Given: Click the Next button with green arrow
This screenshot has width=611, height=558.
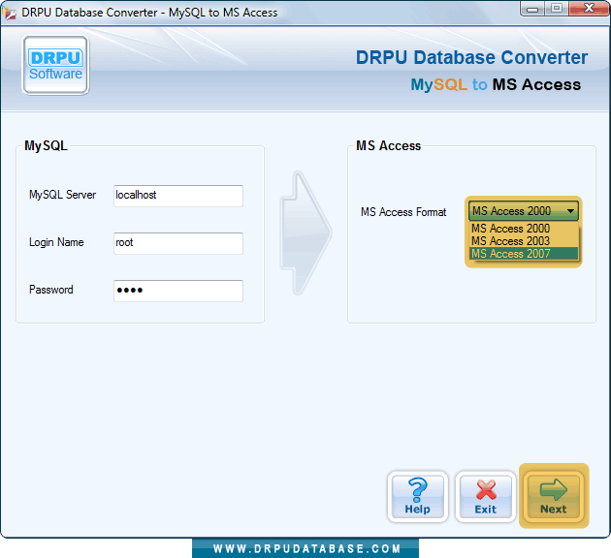Looking at the screenshot, I should tap(554, 496).
